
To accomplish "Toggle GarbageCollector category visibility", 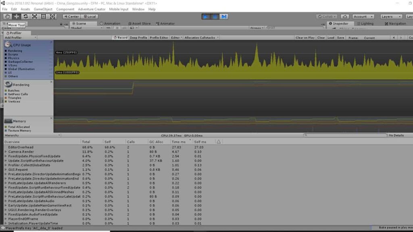I will click(6, 62).
